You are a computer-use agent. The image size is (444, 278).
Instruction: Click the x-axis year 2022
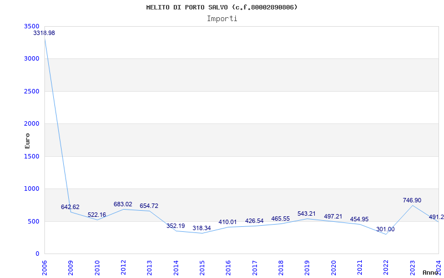pyautogui.click(x=386, y=268)
